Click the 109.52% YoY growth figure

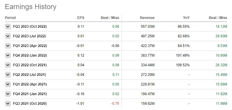183,65
